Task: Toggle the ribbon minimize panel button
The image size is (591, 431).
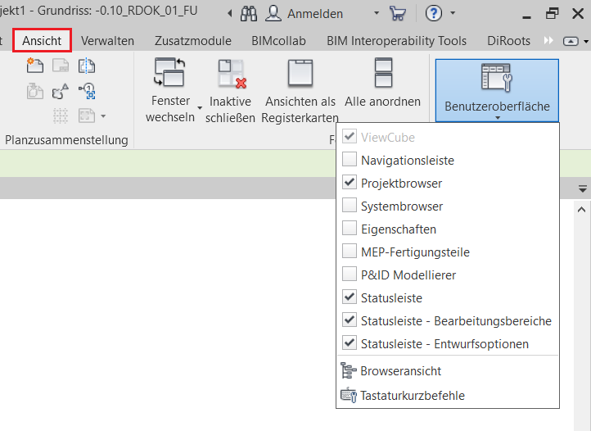Action: [571, 41]
